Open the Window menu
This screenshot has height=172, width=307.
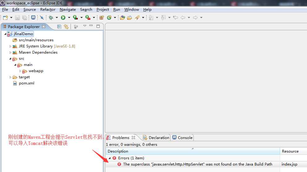(x=132, y=9)
